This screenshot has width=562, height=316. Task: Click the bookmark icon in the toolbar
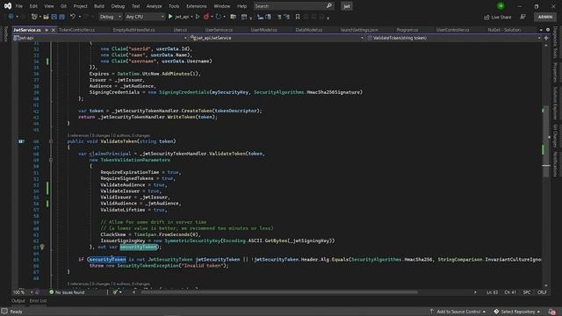pos(298,17)
